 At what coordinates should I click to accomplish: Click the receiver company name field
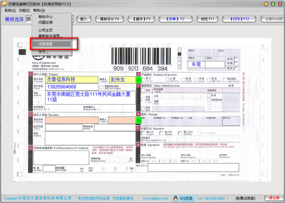tap(72, 120)
